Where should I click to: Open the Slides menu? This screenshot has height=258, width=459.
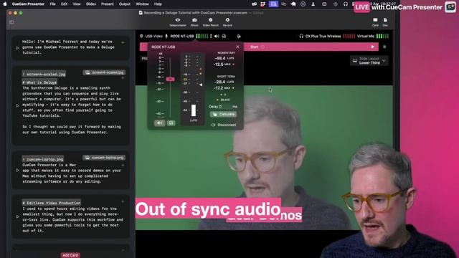(91, 4)
